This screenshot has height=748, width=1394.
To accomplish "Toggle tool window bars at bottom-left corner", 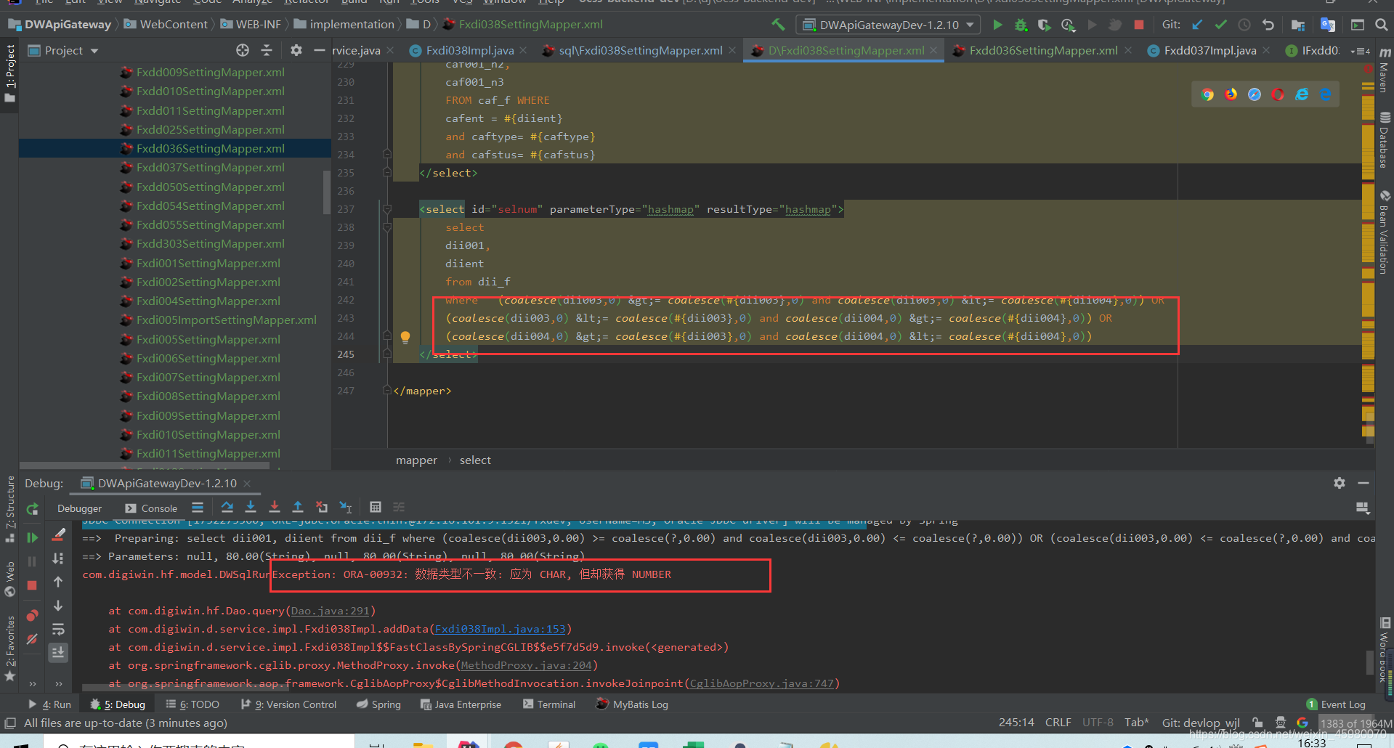I will (10, 723).
